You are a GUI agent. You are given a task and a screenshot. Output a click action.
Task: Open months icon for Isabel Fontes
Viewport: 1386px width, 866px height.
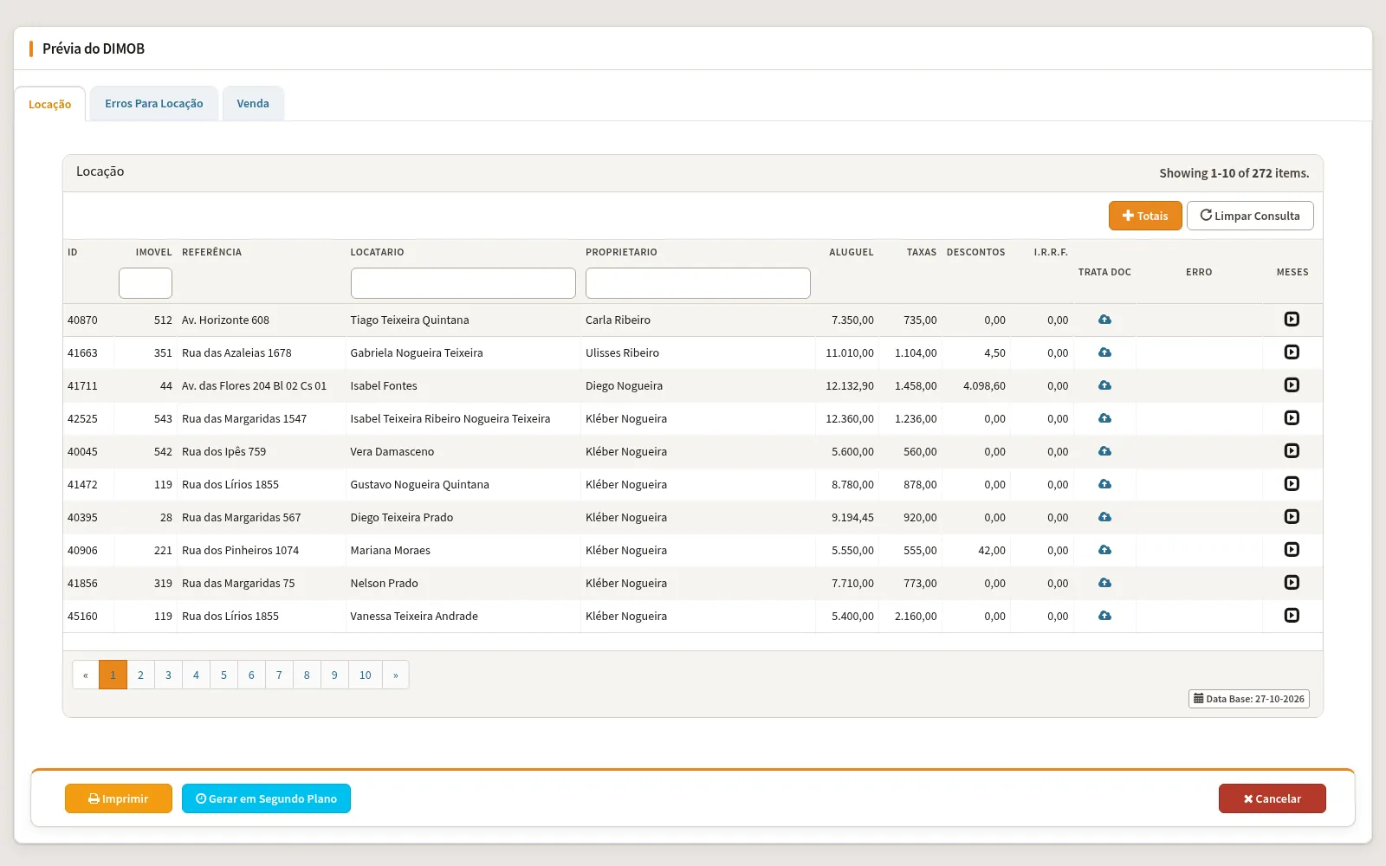pyautogui.click(x=1292, y=385)
